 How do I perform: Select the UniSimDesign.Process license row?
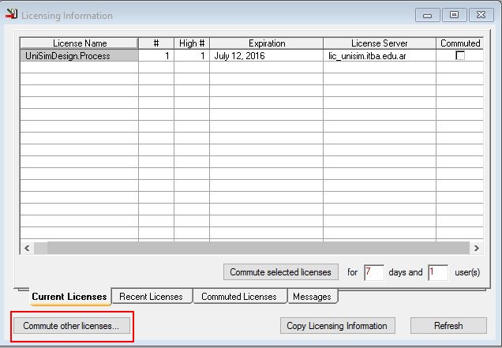78,56
